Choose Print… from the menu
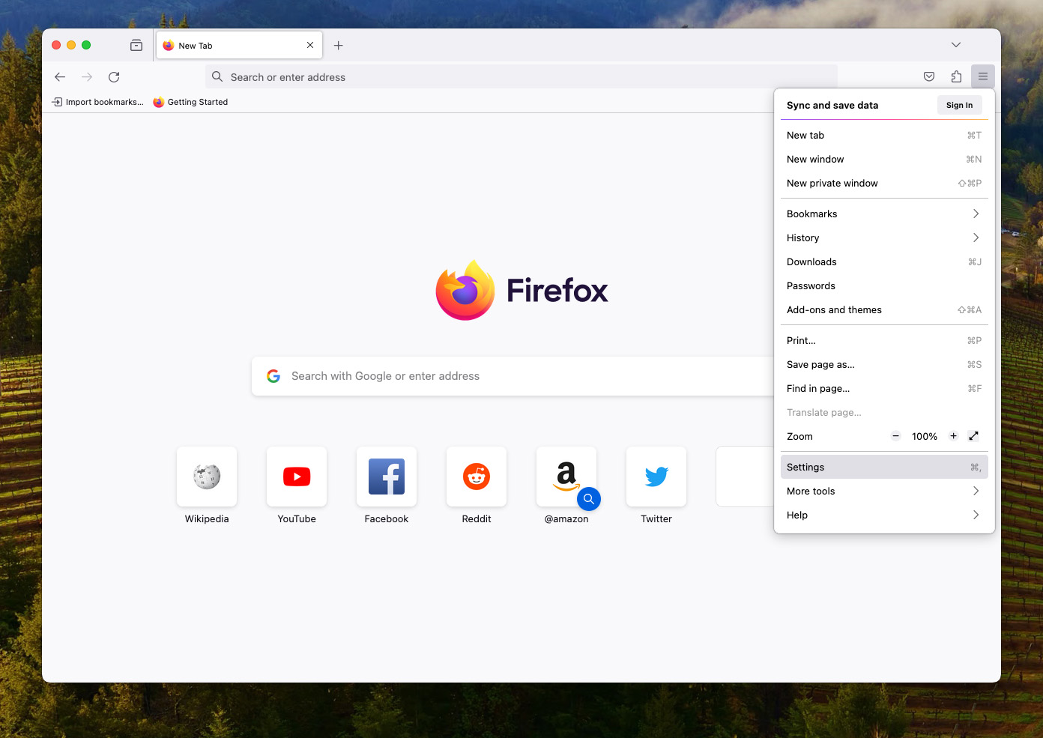The image size is (1043, 738). click(x=884, y=341)
